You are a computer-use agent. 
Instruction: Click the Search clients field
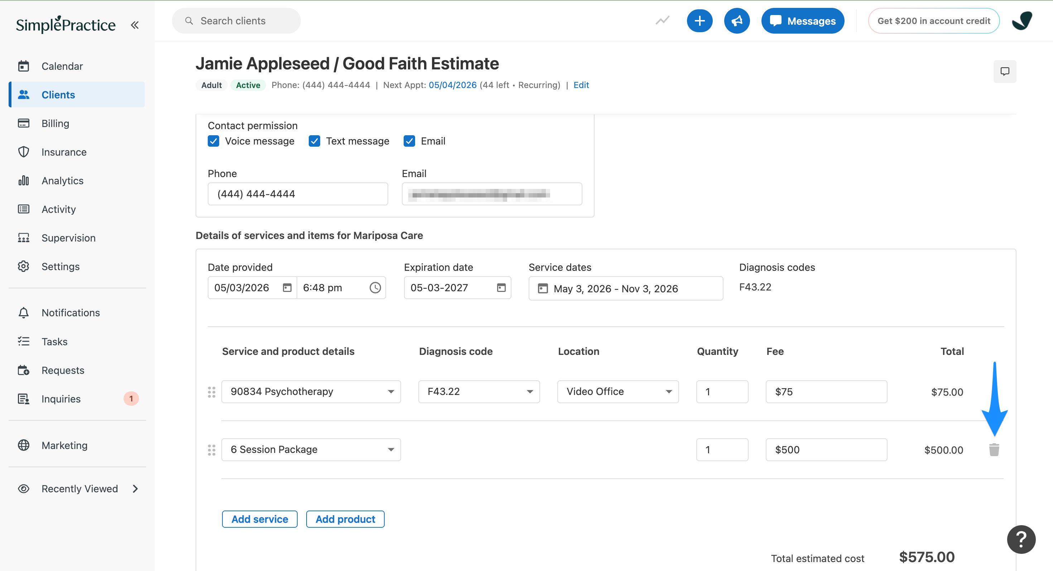236,21
